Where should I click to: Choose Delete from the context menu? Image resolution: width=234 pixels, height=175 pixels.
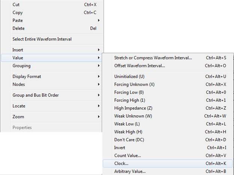(x=19, y=28)
